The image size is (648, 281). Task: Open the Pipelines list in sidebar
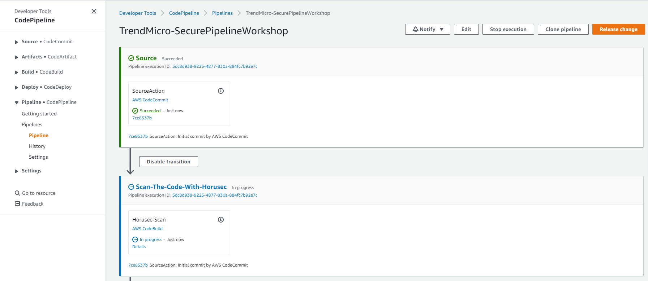pos(32,124)
